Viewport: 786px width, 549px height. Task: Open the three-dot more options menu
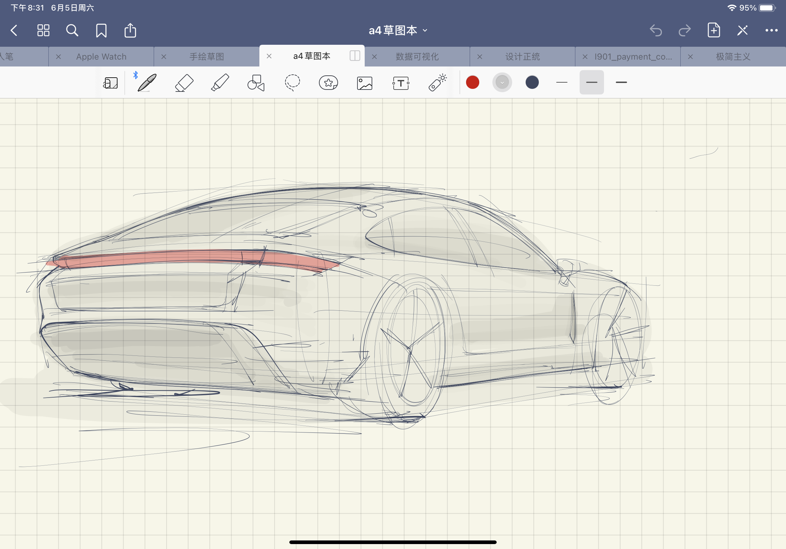click(x=771, y=31)
